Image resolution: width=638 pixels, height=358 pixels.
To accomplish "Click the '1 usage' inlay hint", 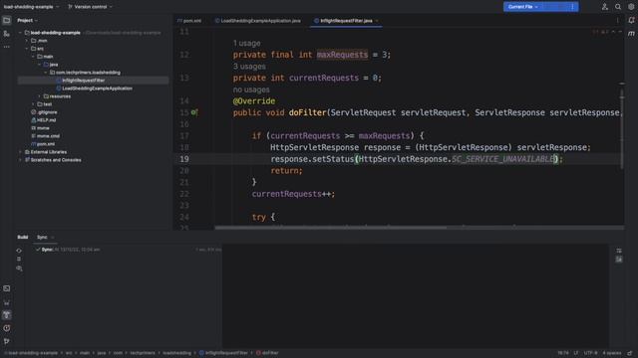I will (246, 43).
